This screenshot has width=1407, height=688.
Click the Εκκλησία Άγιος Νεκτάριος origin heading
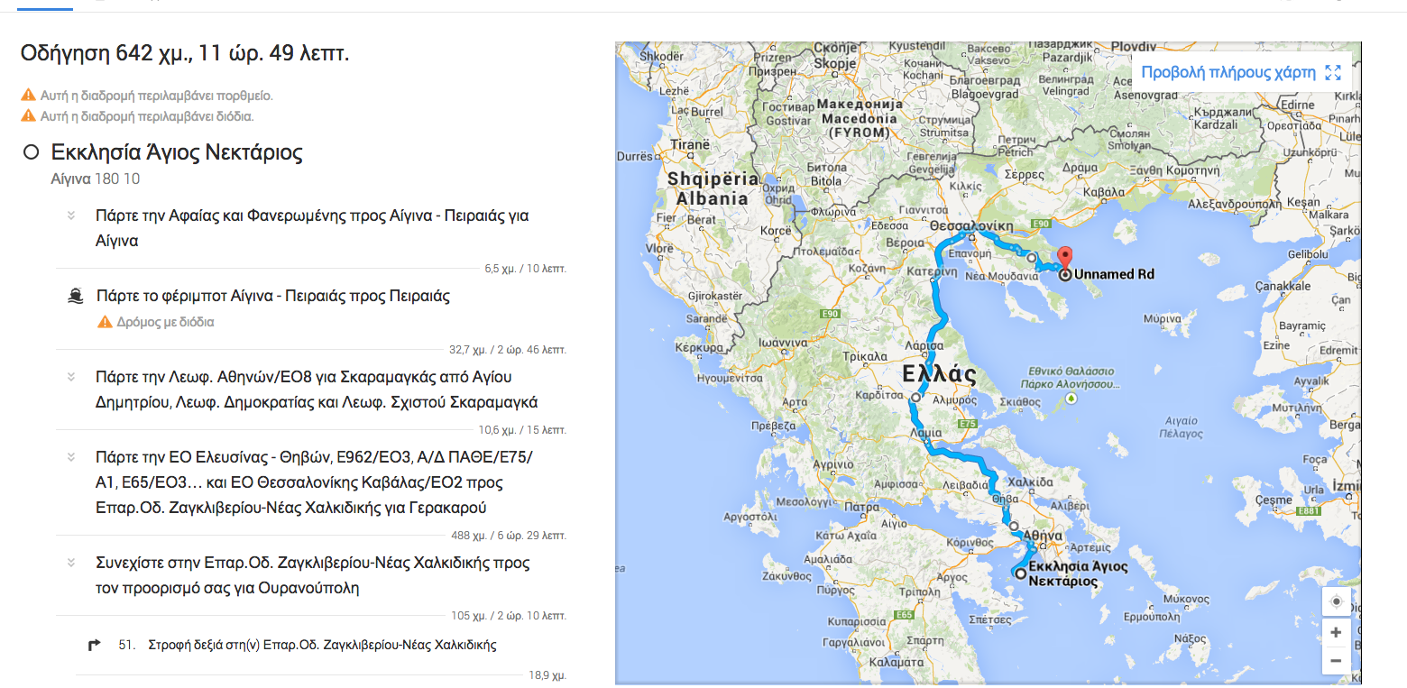point(177,151)
